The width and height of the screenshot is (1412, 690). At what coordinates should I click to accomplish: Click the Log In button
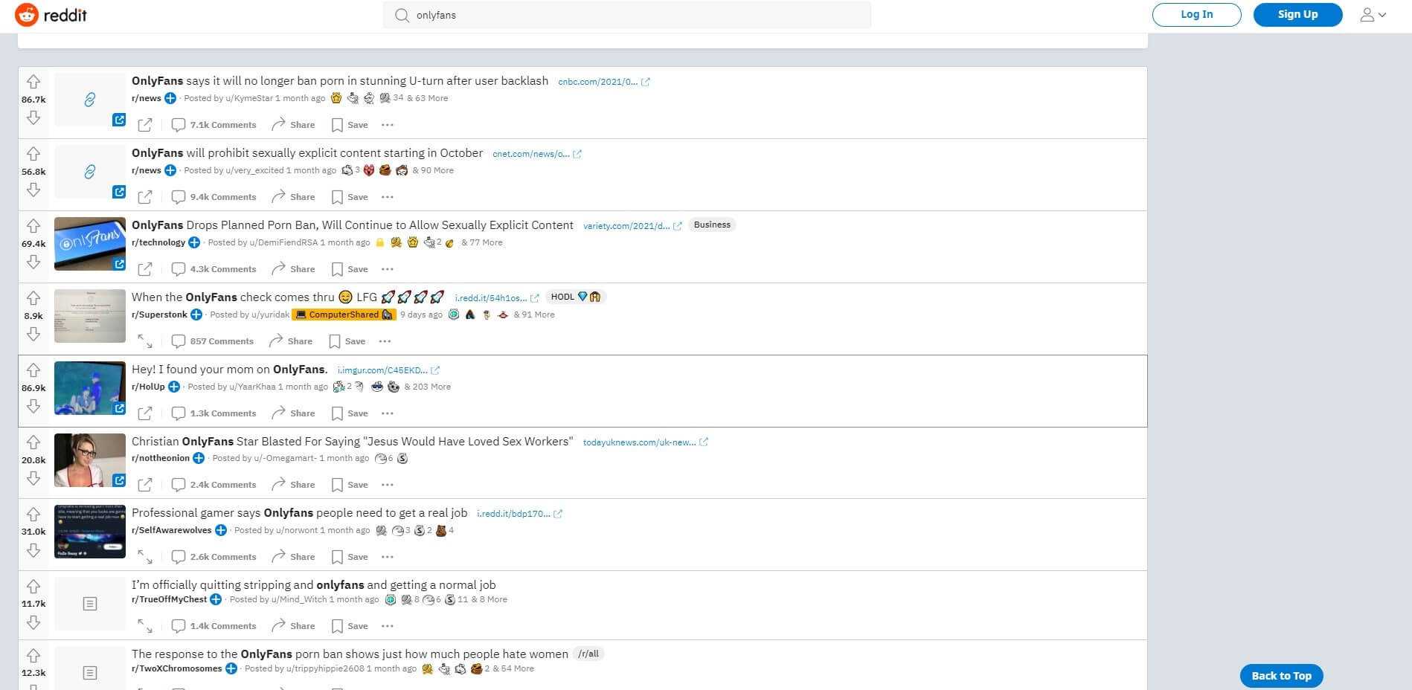click(1196, 15)
